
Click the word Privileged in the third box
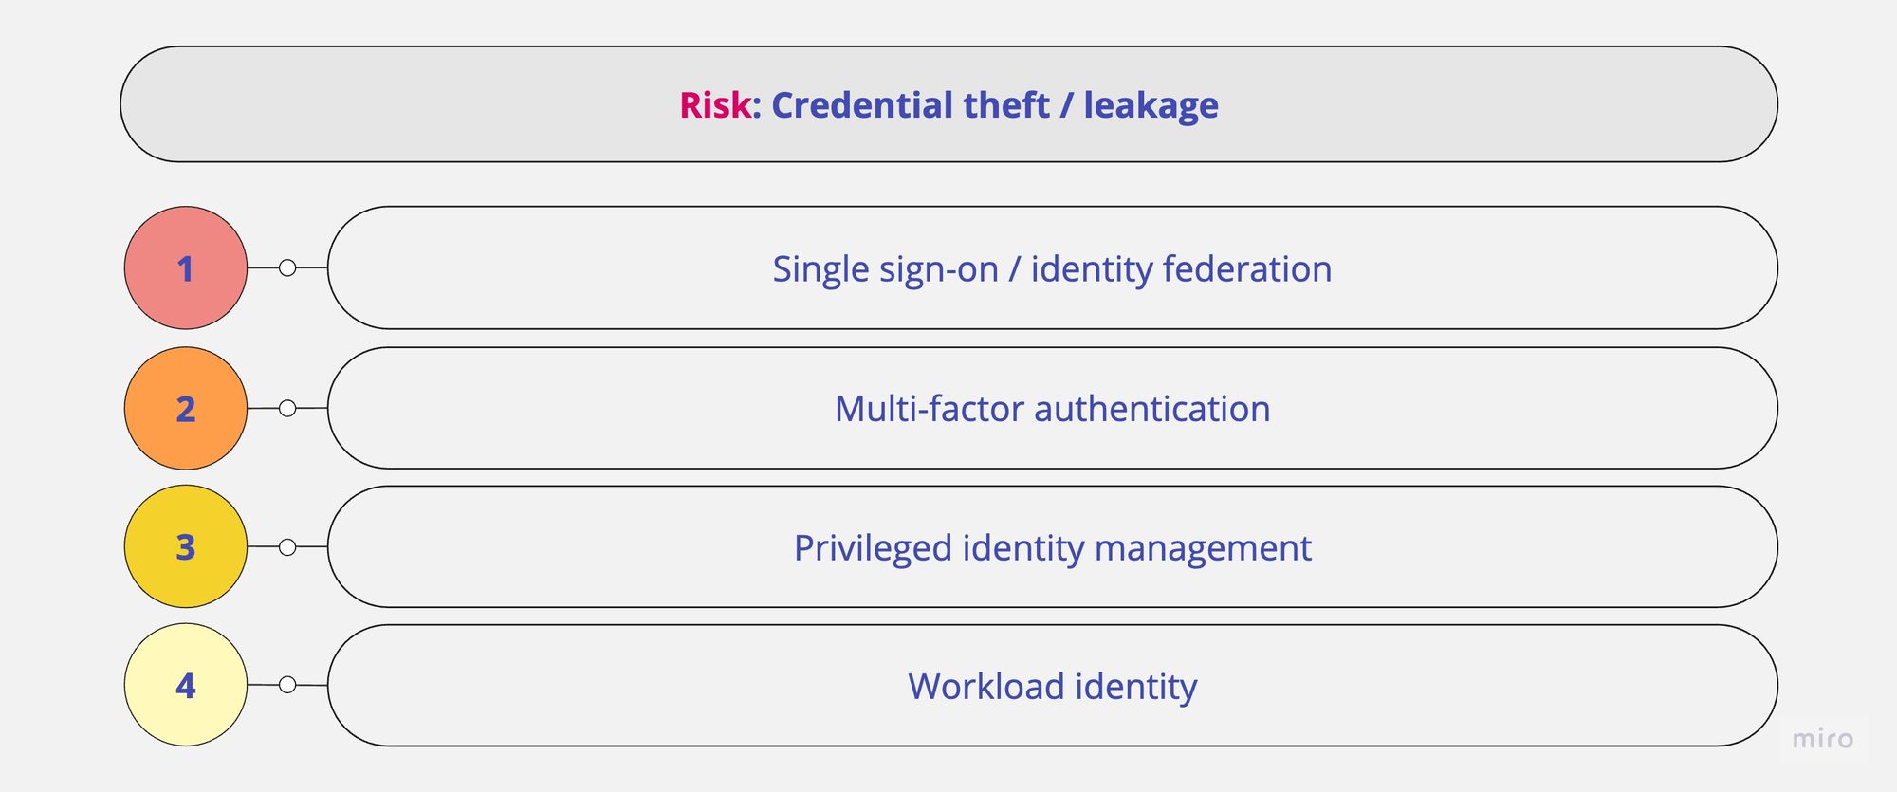coord(873,549)
